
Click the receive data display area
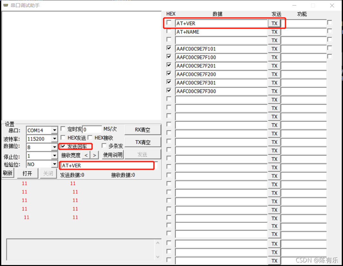click(x=82, y=66)
